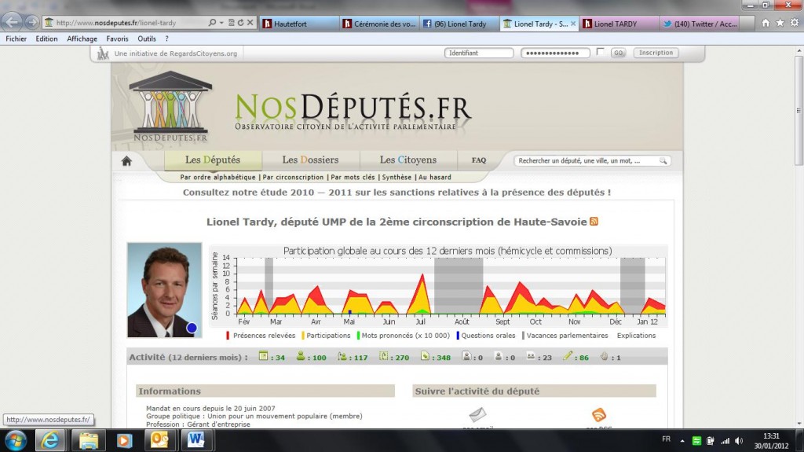Screen dimensions: 804x452
Task: Switch to the Lionel TARDY tab
Action: click(x=619, y=24)
